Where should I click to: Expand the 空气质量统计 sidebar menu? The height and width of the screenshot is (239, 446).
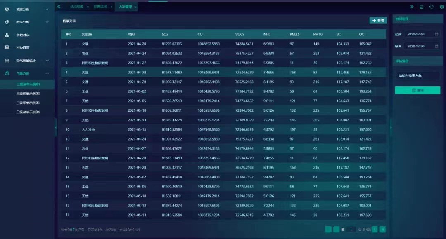[47, 61]
